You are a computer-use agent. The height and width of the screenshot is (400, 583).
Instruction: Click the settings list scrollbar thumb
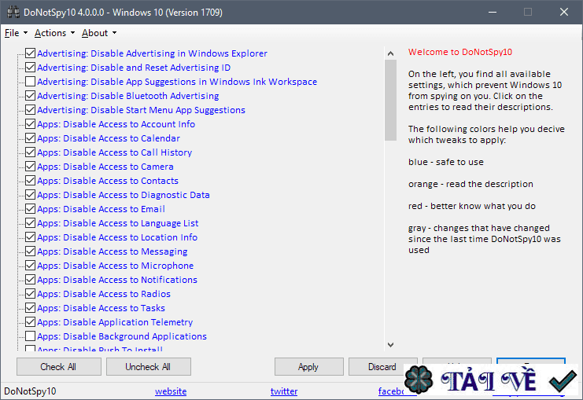click(x=390, y=101)
